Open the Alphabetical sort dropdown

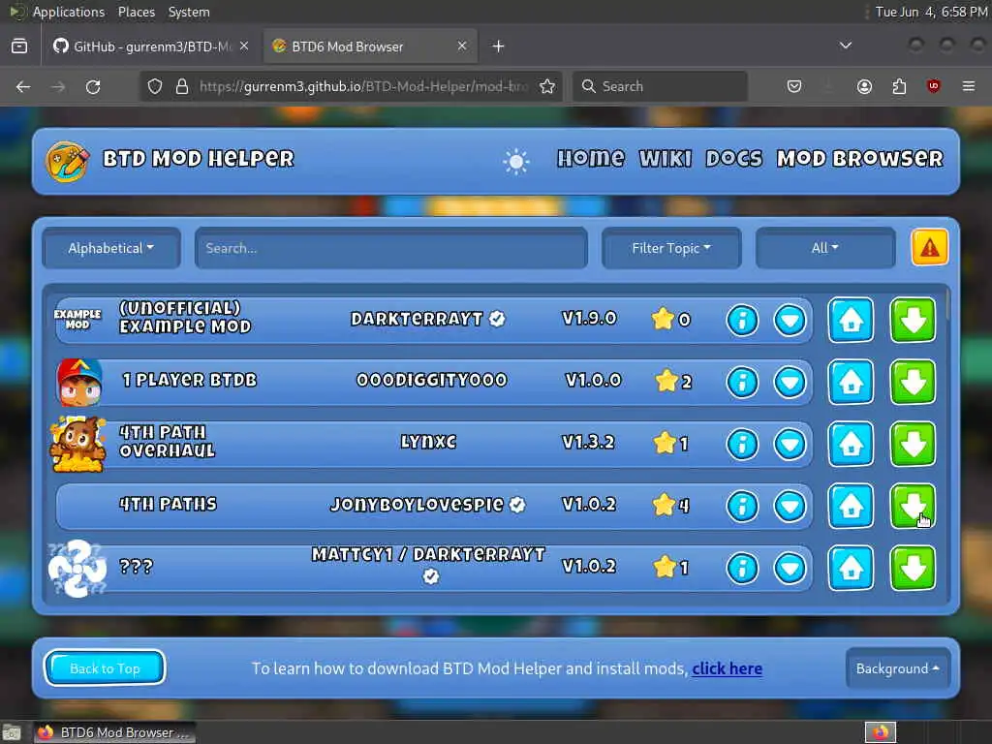click(x=111, y=248)
